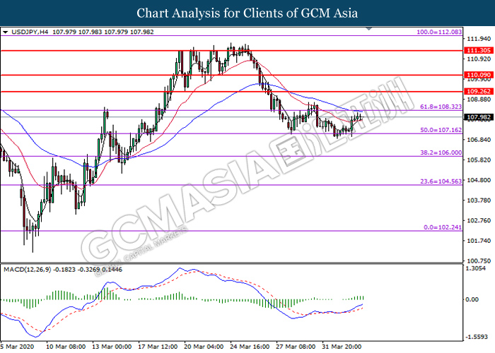495x353 pixels.
Task: Click the 103.780 price axis value
Action: click(479, 200)
